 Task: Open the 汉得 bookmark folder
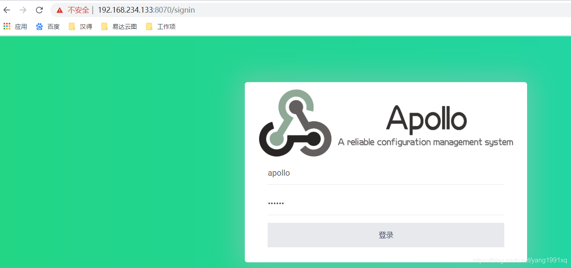pyautogui.click(x=81, y=26)
